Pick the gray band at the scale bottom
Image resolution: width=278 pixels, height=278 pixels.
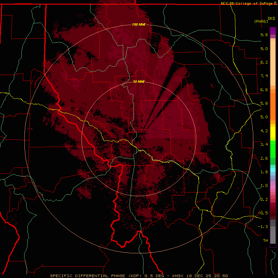pos(273,235)
